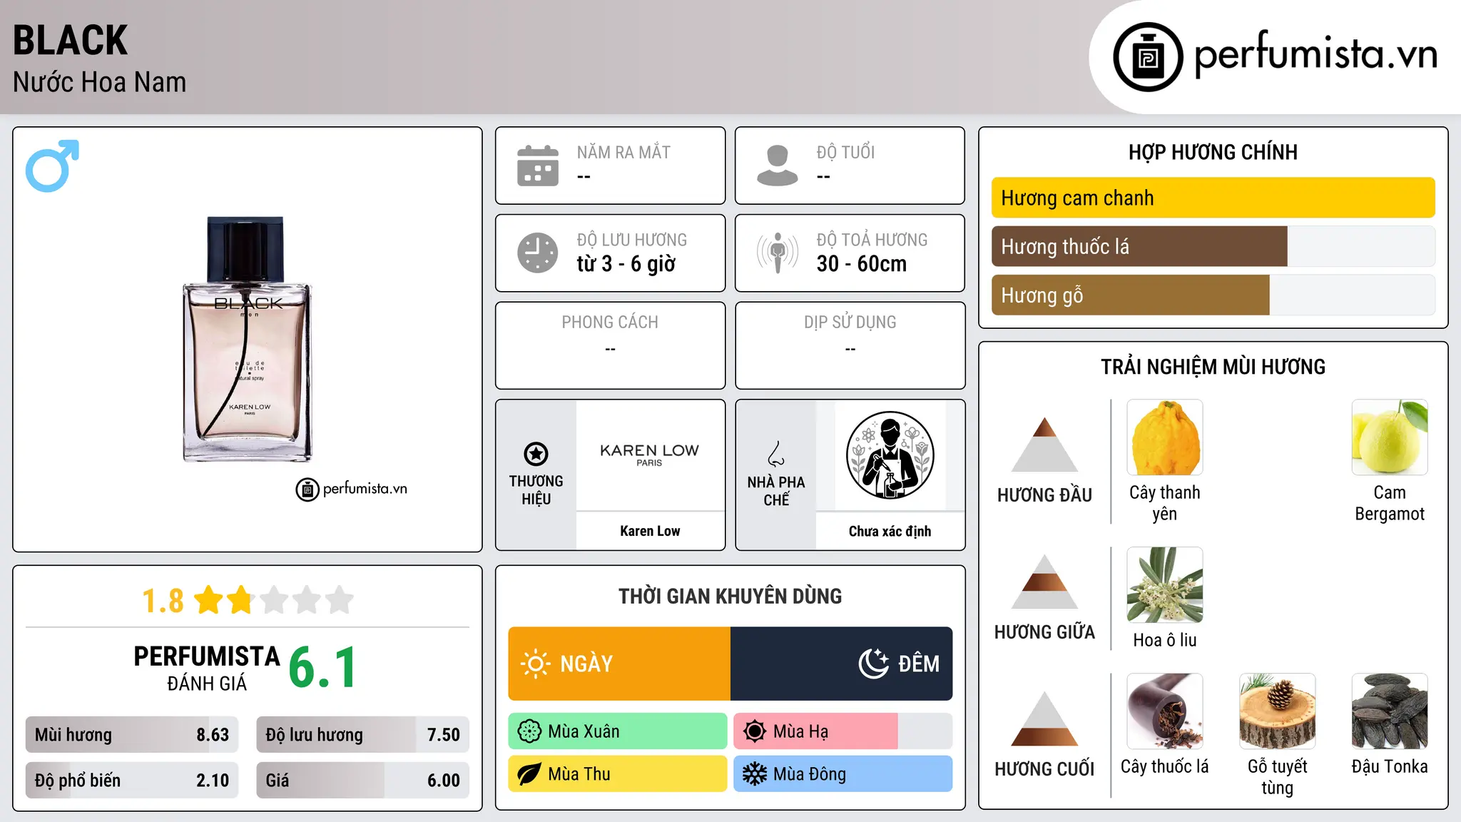This screenshot has height=822, width=1461.
Task: Click the HƯƠNG CUỐI label
Action: pos(1044,769)
